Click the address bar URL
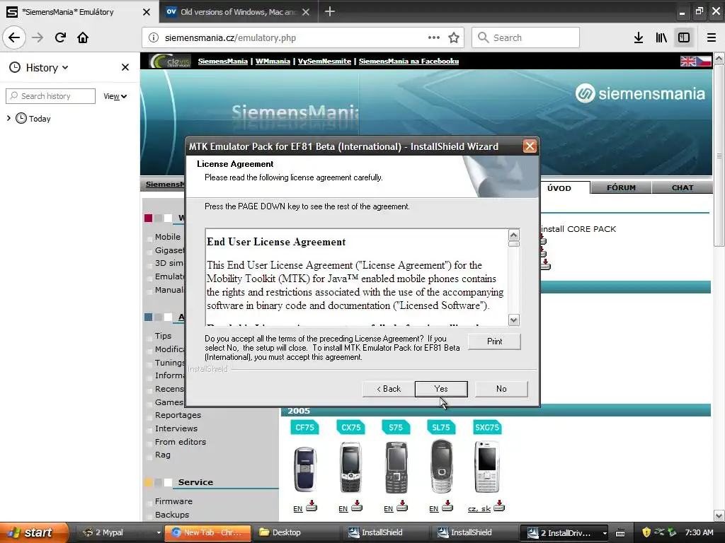Screen dimensions: 725x543 [230, 37]
